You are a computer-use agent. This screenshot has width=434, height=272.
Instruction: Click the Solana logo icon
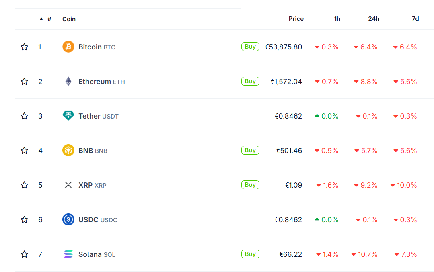[x=68, y=254]
